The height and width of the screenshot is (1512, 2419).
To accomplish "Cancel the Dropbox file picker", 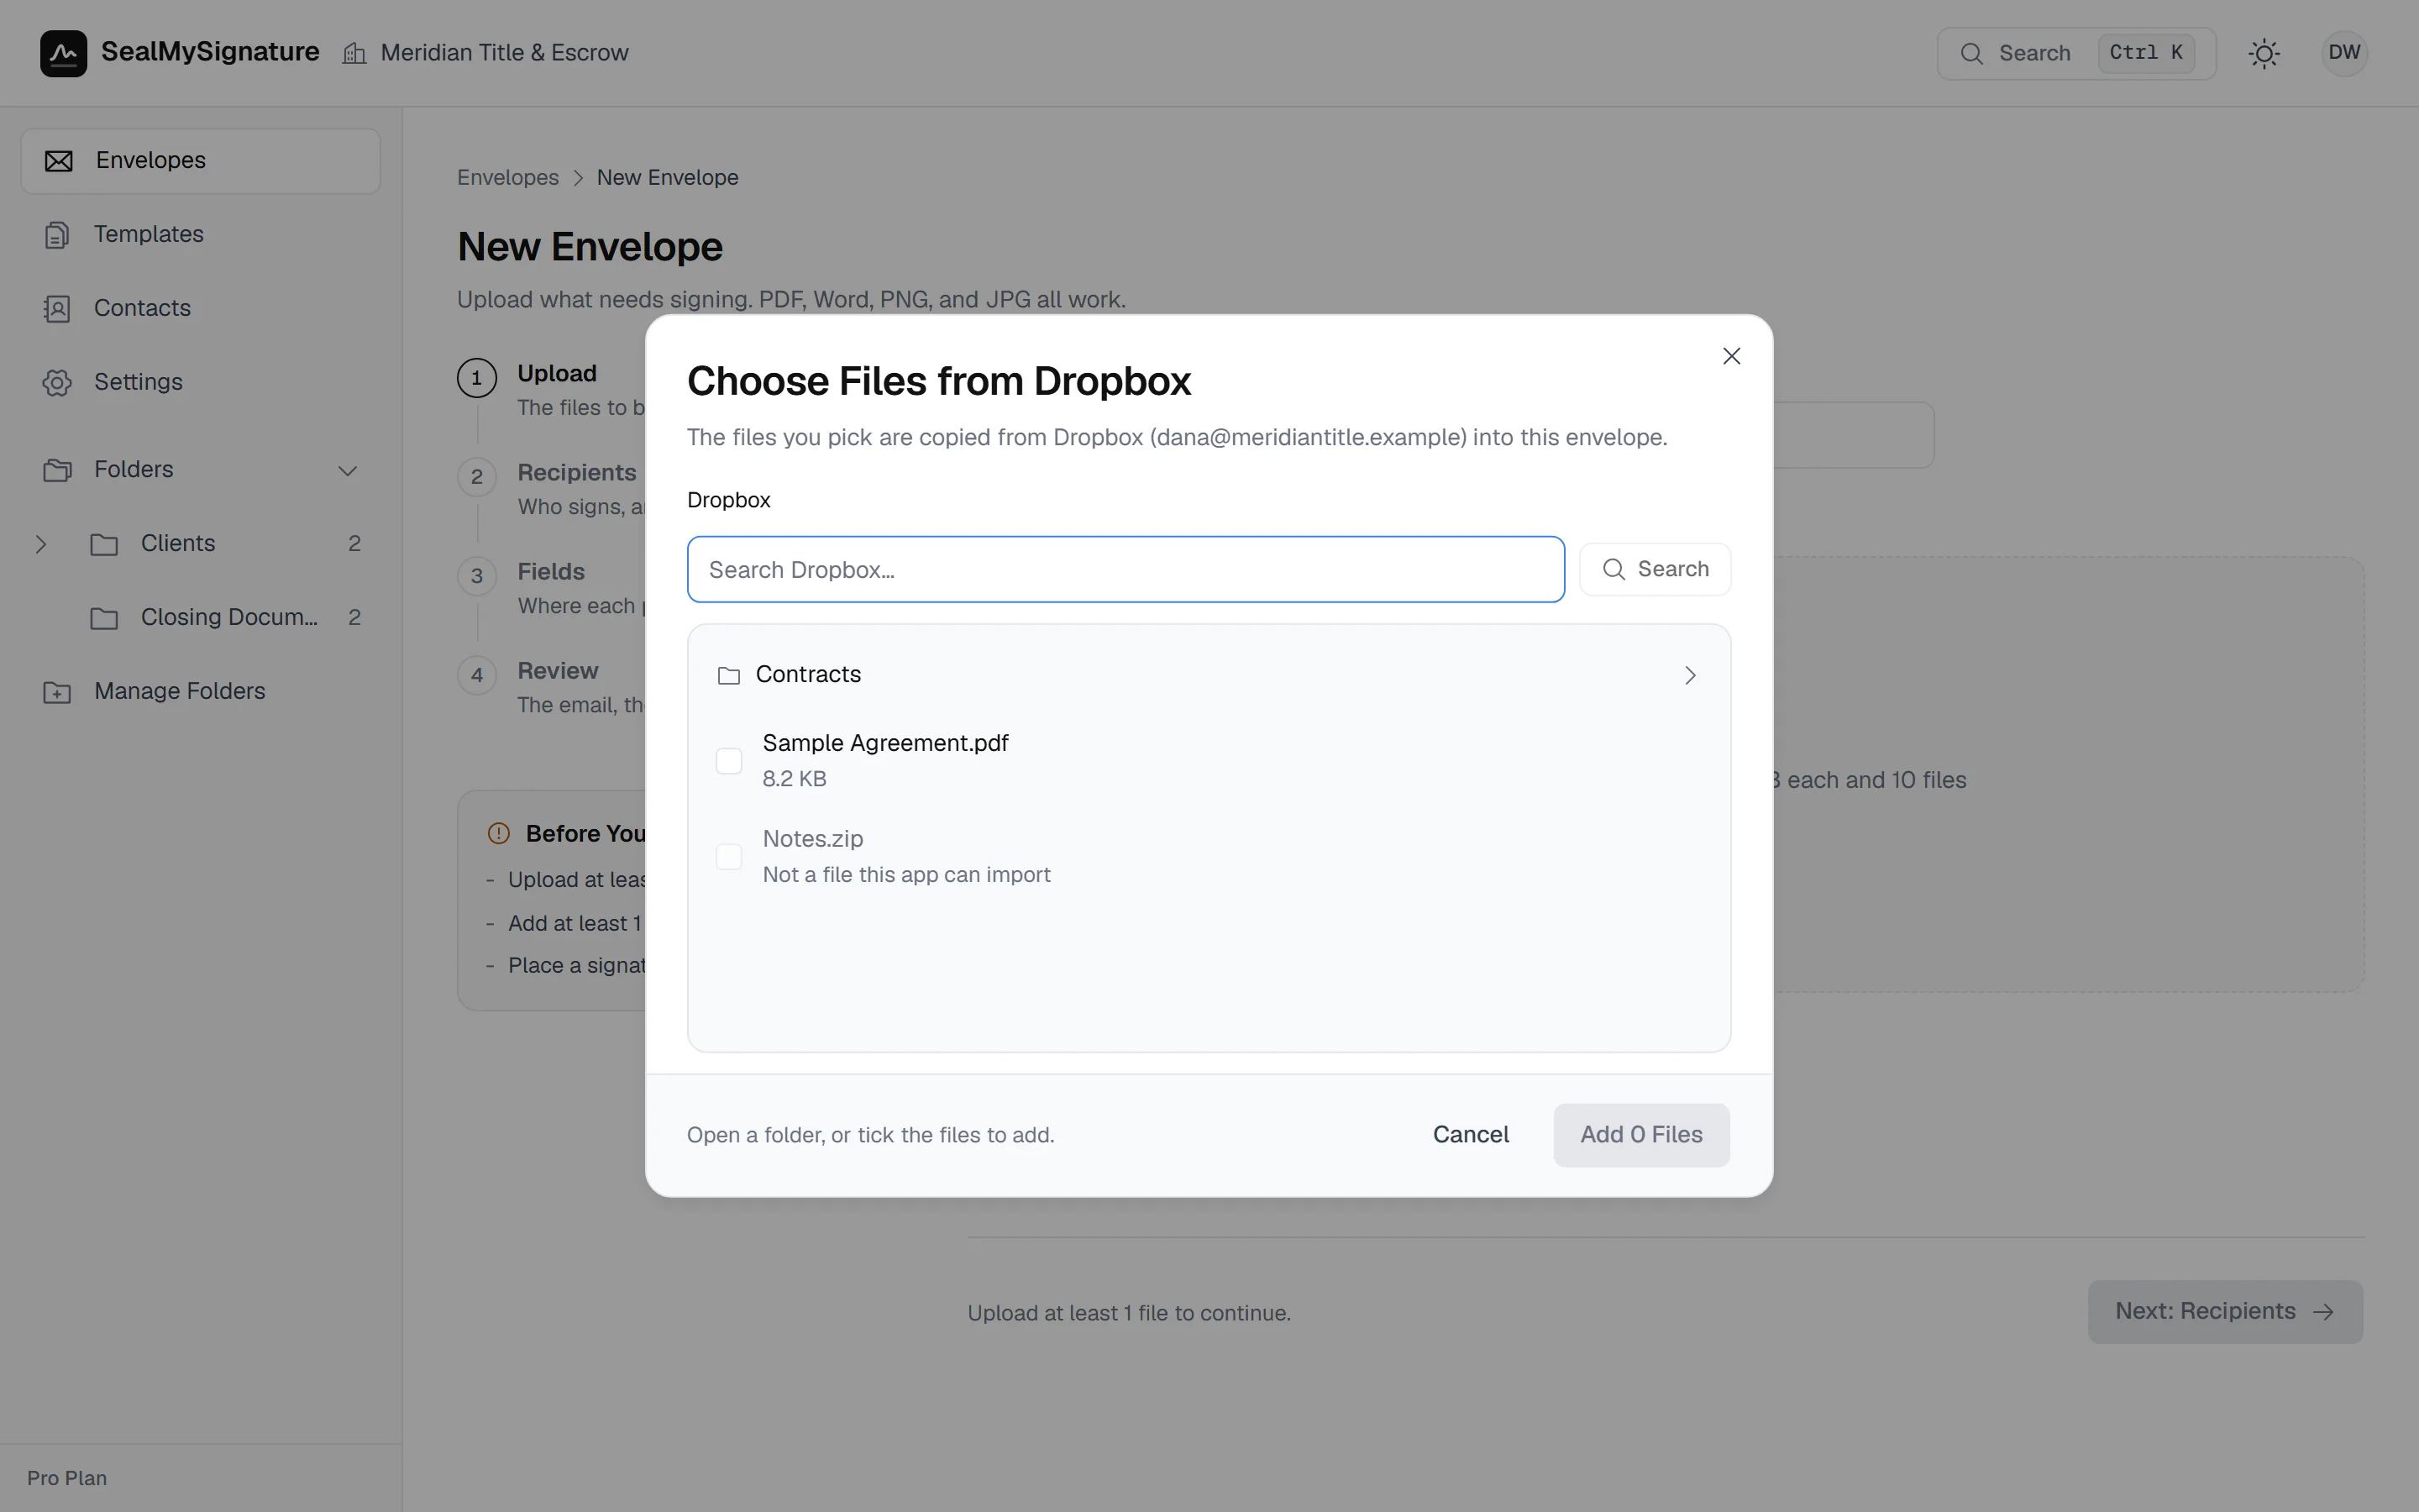I will coord(1471,1135).
